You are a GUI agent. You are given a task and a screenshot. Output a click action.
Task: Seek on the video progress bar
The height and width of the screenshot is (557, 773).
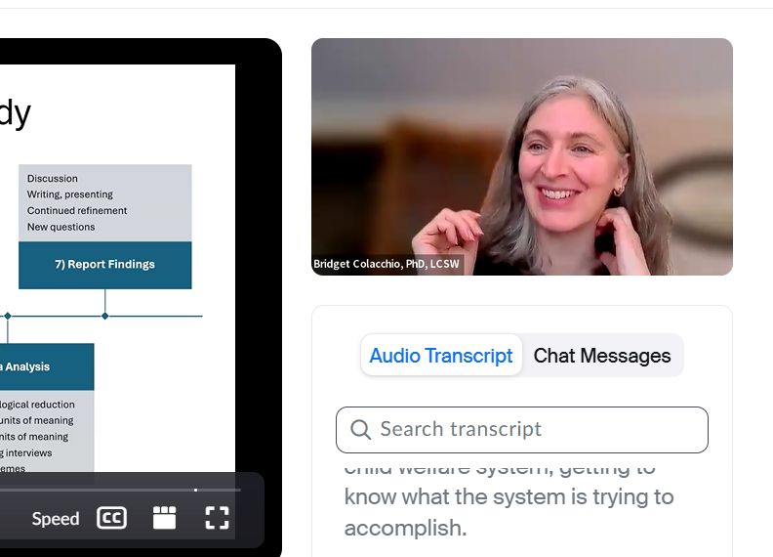[120, 490]
